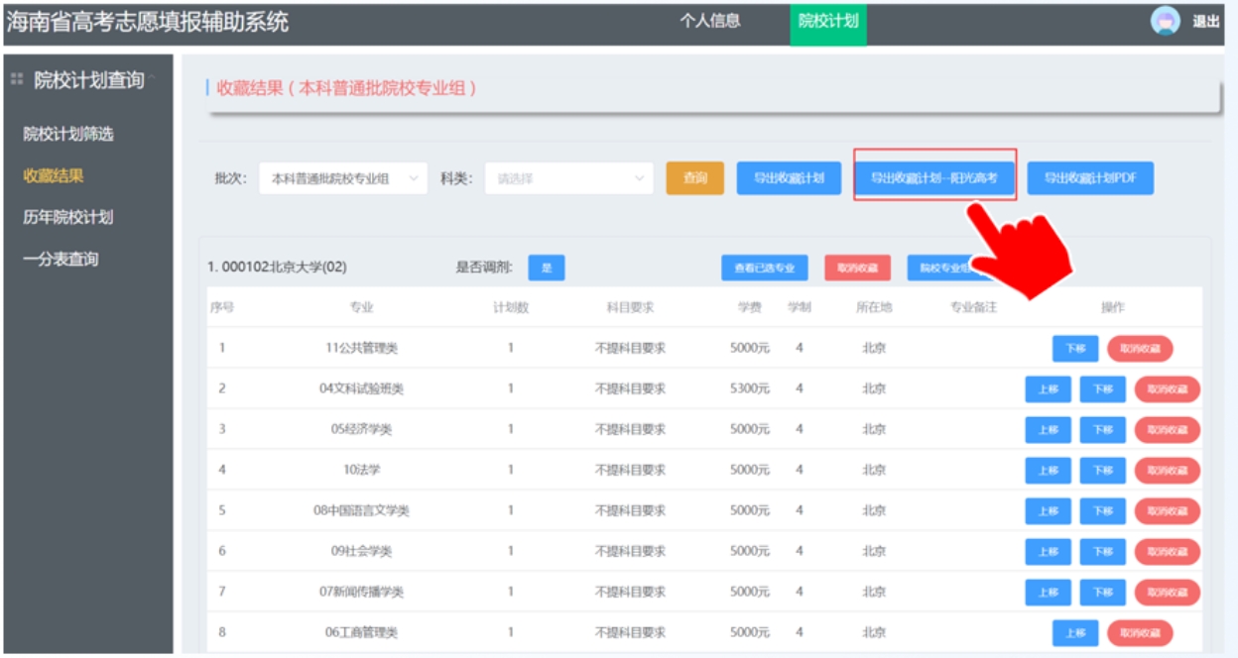Open the 科类 dropdown selector
The height and width of the screenshot is (658, 1238).
[568, 178]
